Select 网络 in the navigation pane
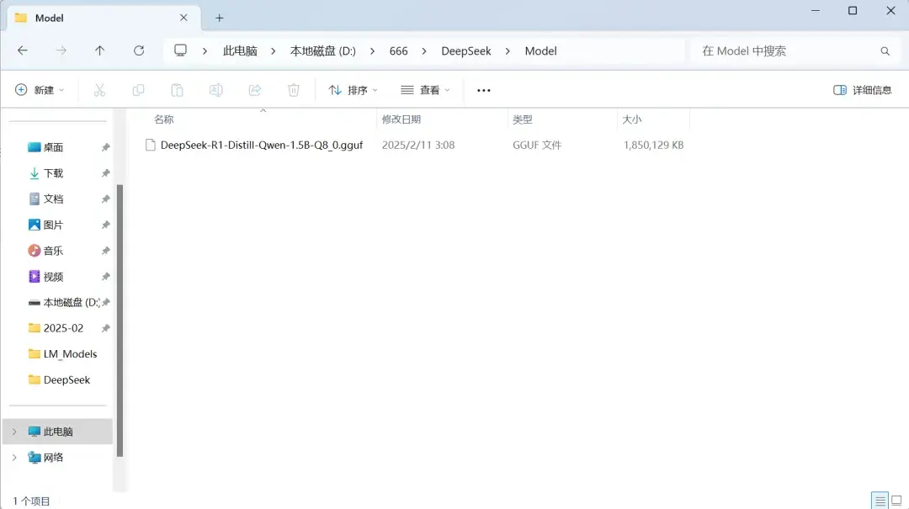The image size is (909, 509). 53,458
